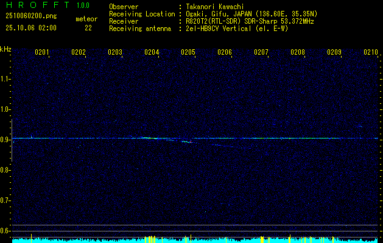
Task: Click the R820T2(RTL-SDR) SDR-Sharp 53.372MHz text
Action: point(249,21)
